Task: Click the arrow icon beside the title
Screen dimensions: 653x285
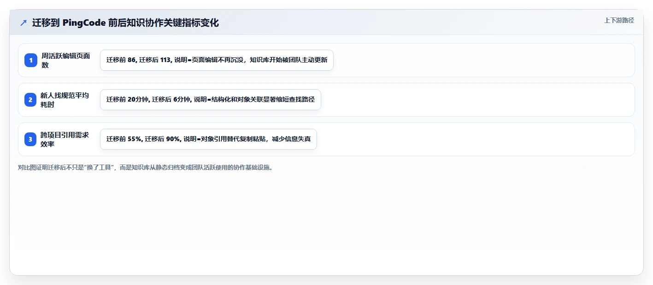Action: (24, 23)
